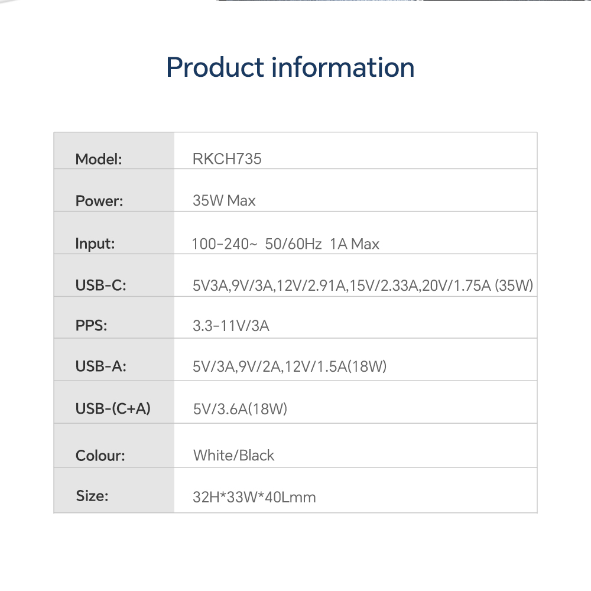Click the Colour: row label
This screenshot has width=591, height=591.
(100, 456)
